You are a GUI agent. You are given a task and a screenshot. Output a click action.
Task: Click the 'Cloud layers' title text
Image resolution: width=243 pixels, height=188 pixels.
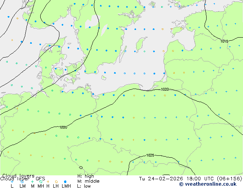point(18,176)
